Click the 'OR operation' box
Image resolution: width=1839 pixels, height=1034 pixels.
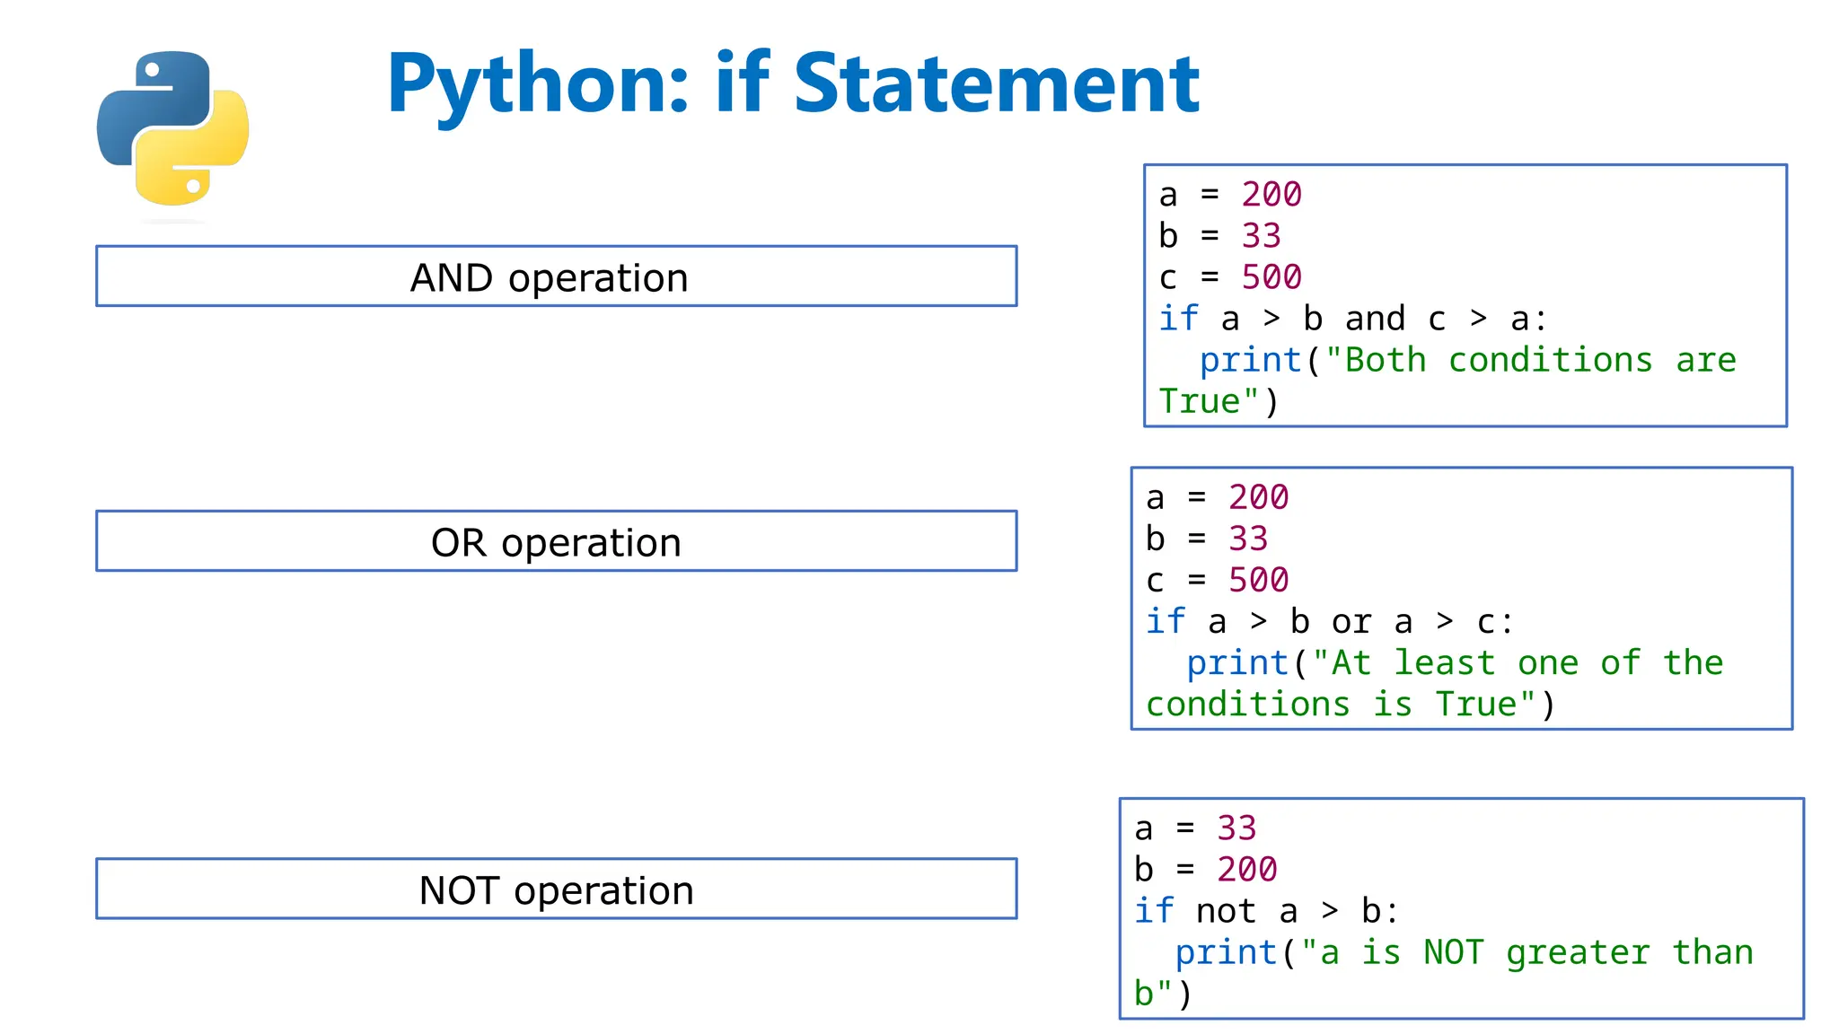557,541
